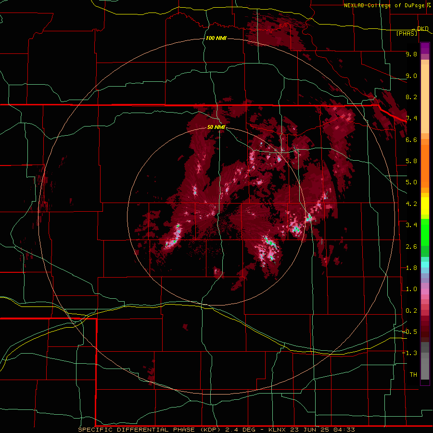This screenshot has height=433, width=433.
Task: Click the 8.2 scale value
Action: point(411,97)
